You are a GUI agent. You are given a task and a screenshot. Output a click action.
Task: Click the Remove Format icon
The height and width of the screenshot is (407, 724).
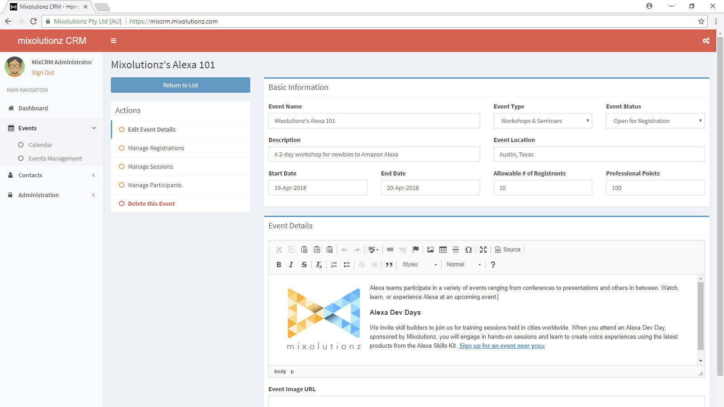point(319,265)
